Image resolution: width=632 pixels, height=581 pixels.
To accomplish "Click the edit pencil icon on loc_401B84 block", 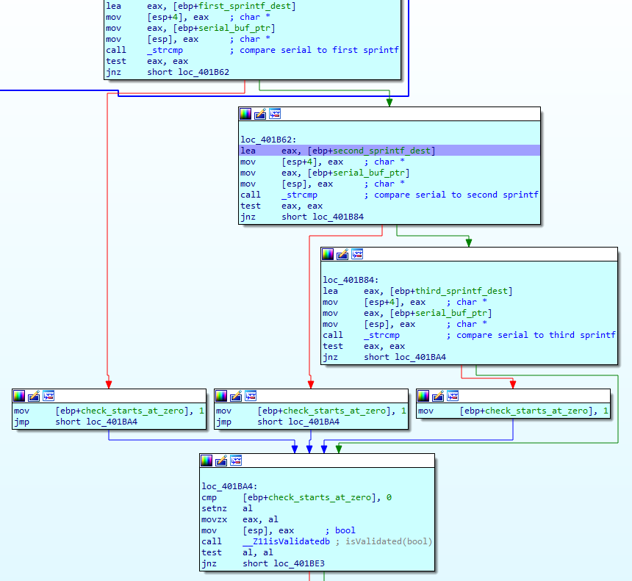I will tap(342, 254).
